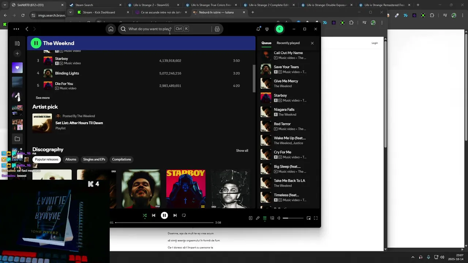468x263 pixels.
Task: Skip to next track
Action: (175, 216)
